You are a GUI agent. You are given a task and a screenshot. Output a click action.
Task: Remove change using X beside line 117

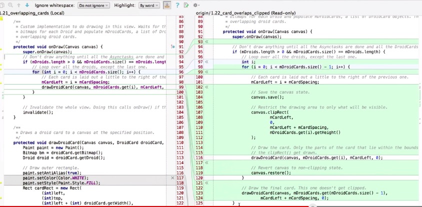point(173,178)
